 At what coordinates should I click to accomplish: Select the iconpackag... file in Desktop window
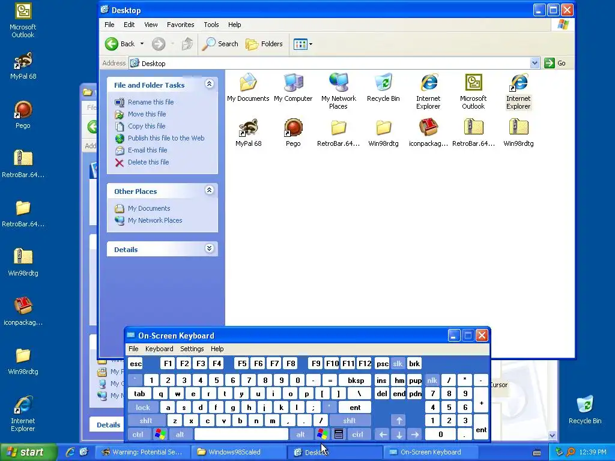click(x=428, y=128)
